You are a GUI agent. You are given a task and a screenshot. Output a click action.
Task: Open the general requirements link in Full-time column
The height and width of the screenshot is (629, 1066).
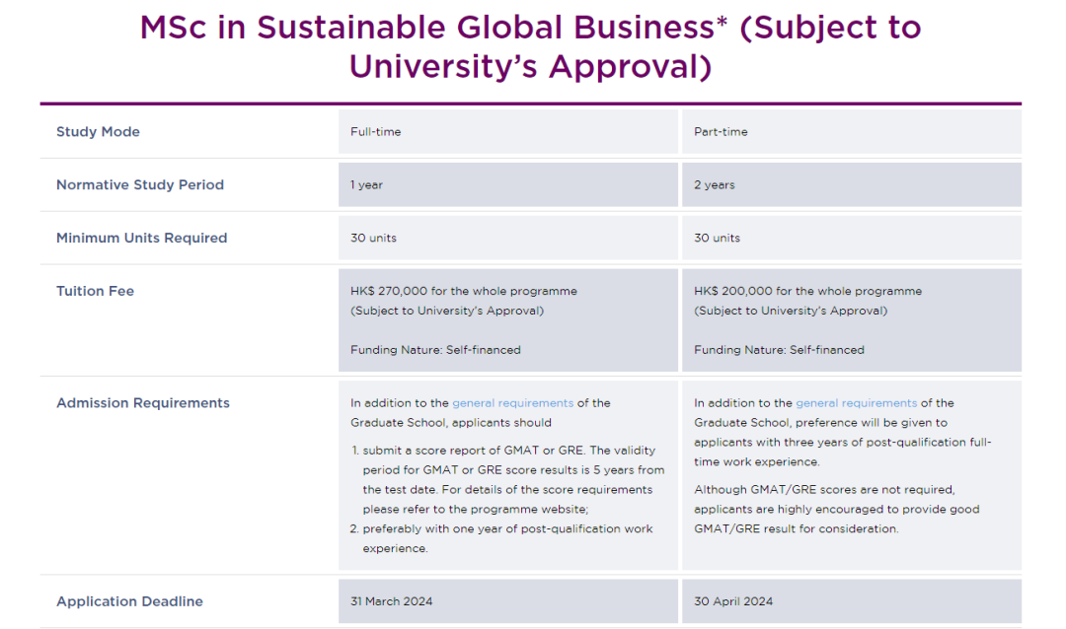coord(512,403)
